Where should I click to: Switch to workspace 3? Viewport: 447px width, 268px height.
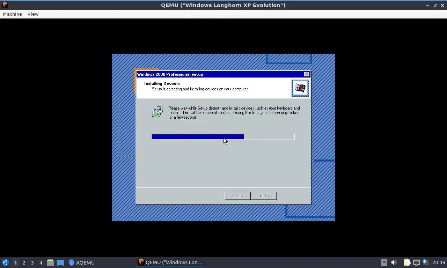pos(32,262)
